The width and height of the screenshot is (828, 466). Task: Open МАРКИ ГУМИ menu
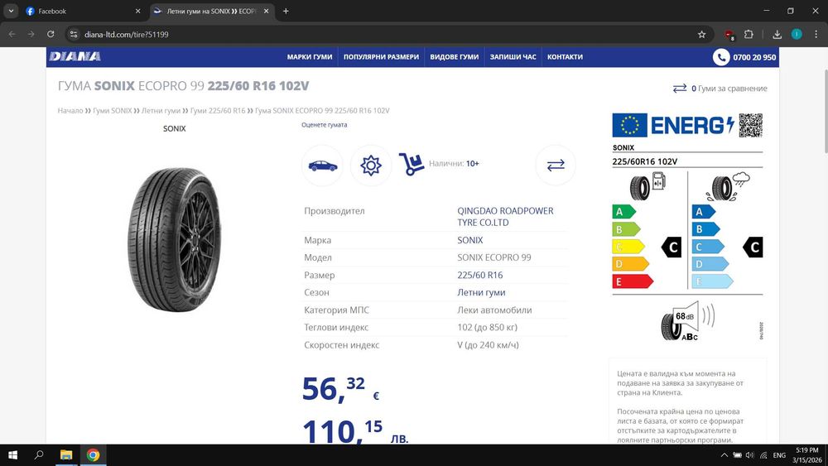310,57
